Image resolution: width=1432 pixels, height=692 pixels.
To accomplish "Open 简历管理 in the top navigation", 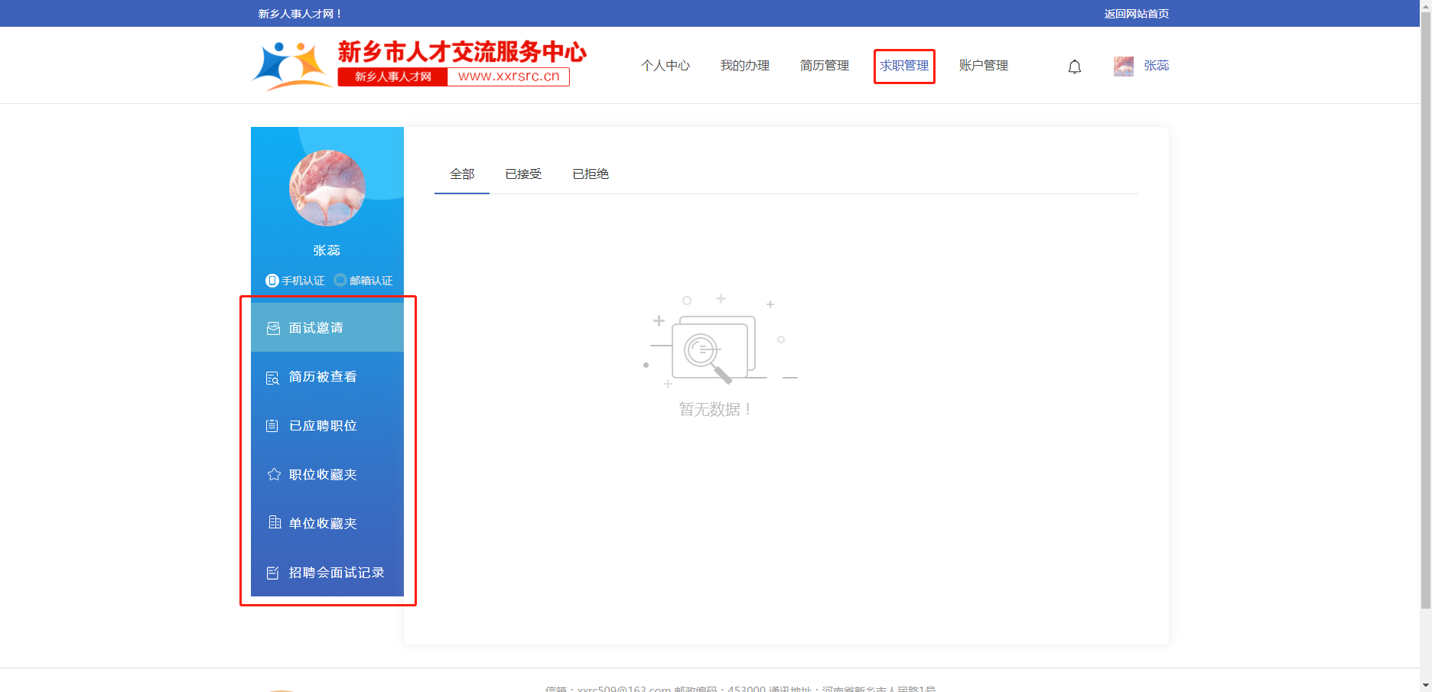I will pyautogui.click(x=824, y=66).
